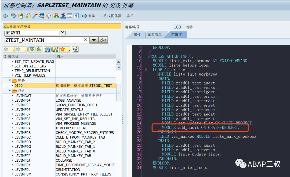Screen dimensions: 290x177
Task: Collapse the 包含 folder
Action: tap(10, 90)
